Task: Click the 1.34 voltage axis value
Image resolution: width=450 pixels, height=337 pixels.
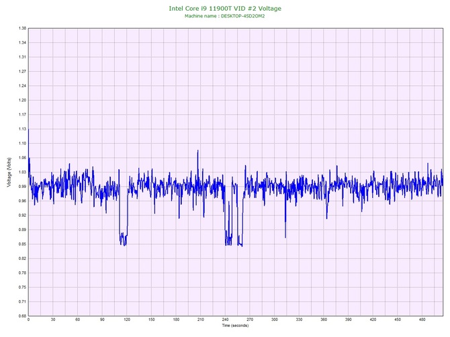Action: (x=22, y=43)
